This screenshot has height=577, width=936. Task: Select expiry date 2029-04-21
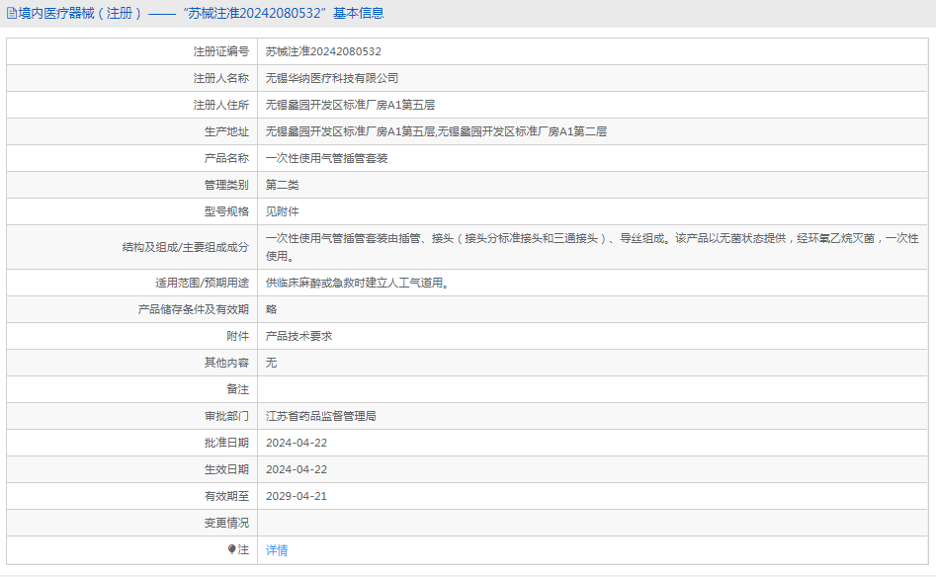pos(297,496)
